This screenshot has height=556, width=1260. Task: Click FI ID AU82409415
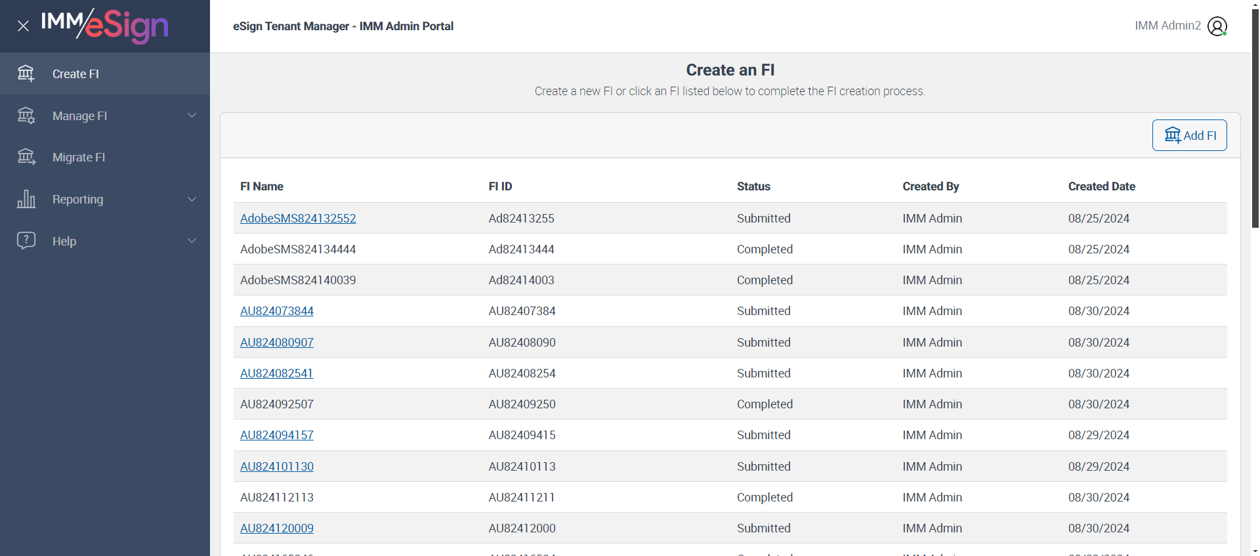pyautogui.click(x=522, y=435)
